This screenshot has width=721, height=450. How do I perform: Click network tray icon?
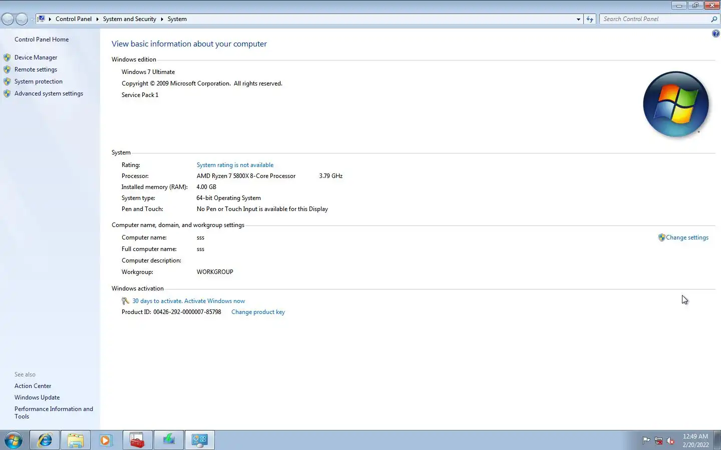[658, 440]
